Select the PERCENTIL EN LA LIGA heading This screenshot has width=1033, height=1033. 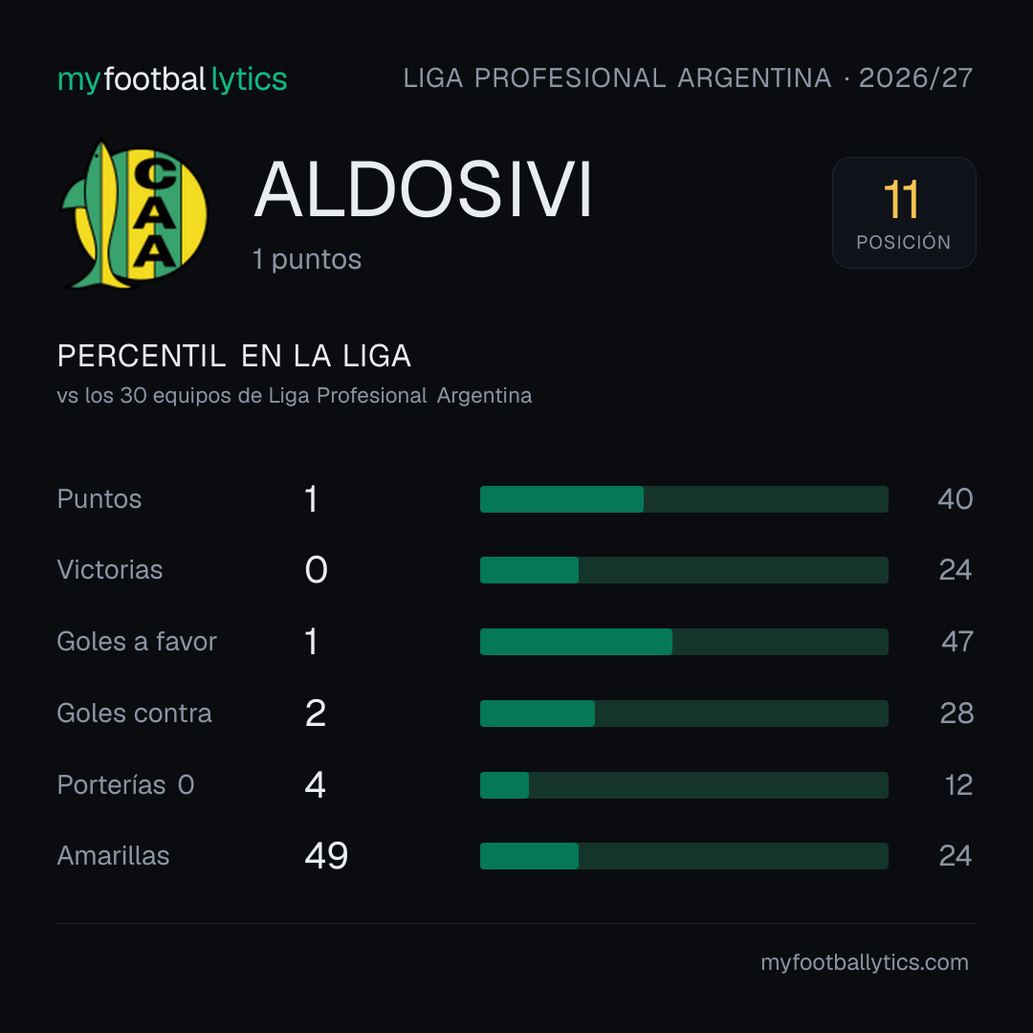234,356
